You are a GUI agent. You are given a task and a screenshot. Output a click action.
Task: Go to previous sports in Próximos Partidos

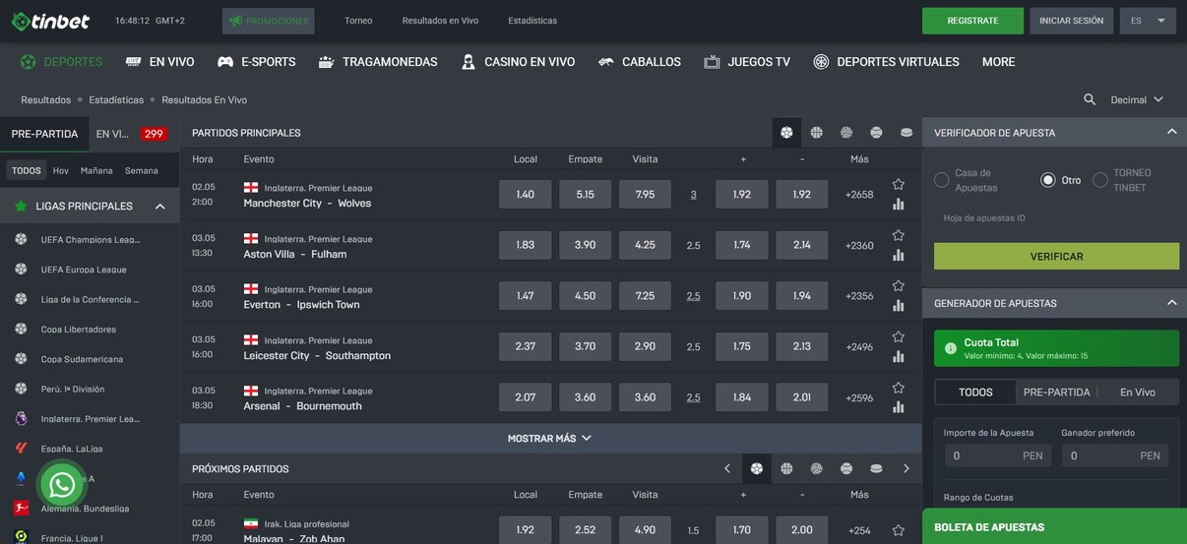[727, 468]
